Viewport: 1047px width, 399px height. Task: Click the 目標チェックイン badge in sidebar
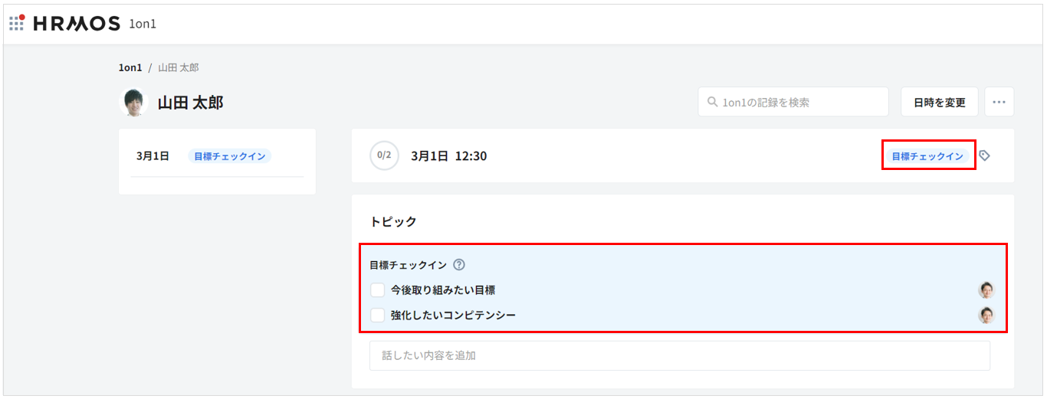point(229,156)
